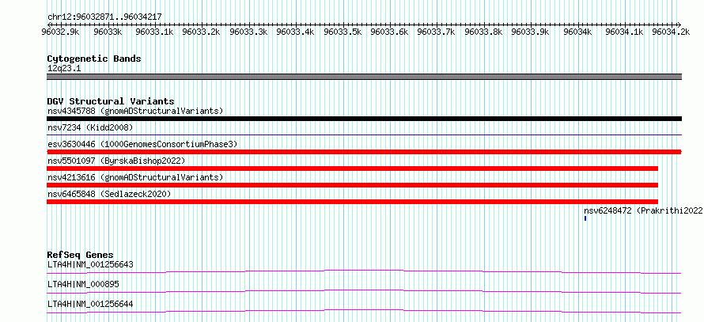Select the black nsv4345788 variant bar

point(364,119)
